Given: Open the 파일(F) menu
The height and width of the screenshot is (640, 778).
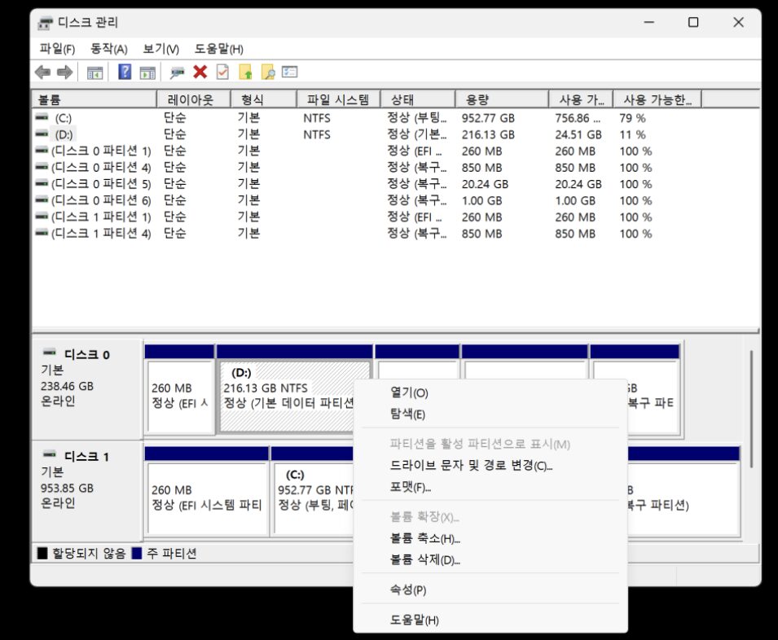Looking at the screenshot, I should click(x=57, y=49).
